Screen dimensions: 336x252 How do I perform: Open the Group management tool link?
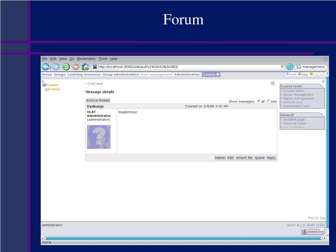pos(298,95)
